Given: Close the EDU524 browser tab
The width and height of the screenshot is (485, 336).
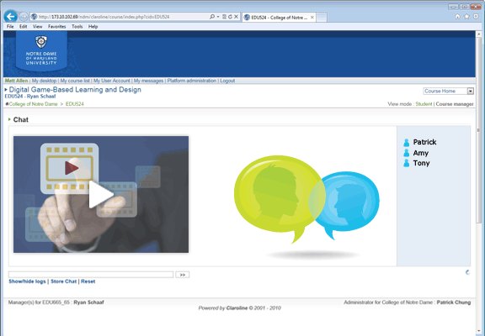Looking at the screenshot, I should (312, 18).
